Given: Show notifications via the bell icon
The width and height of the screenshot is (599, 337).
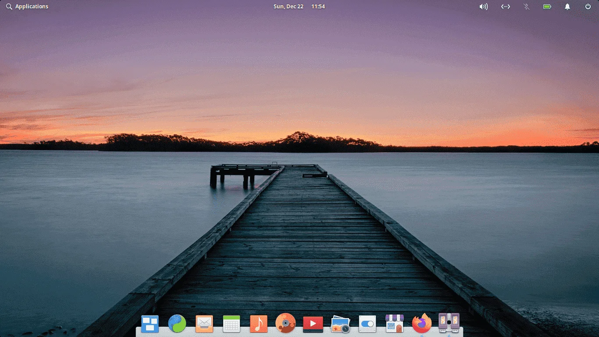Looking at the screenshot, I should click(567, 7).
